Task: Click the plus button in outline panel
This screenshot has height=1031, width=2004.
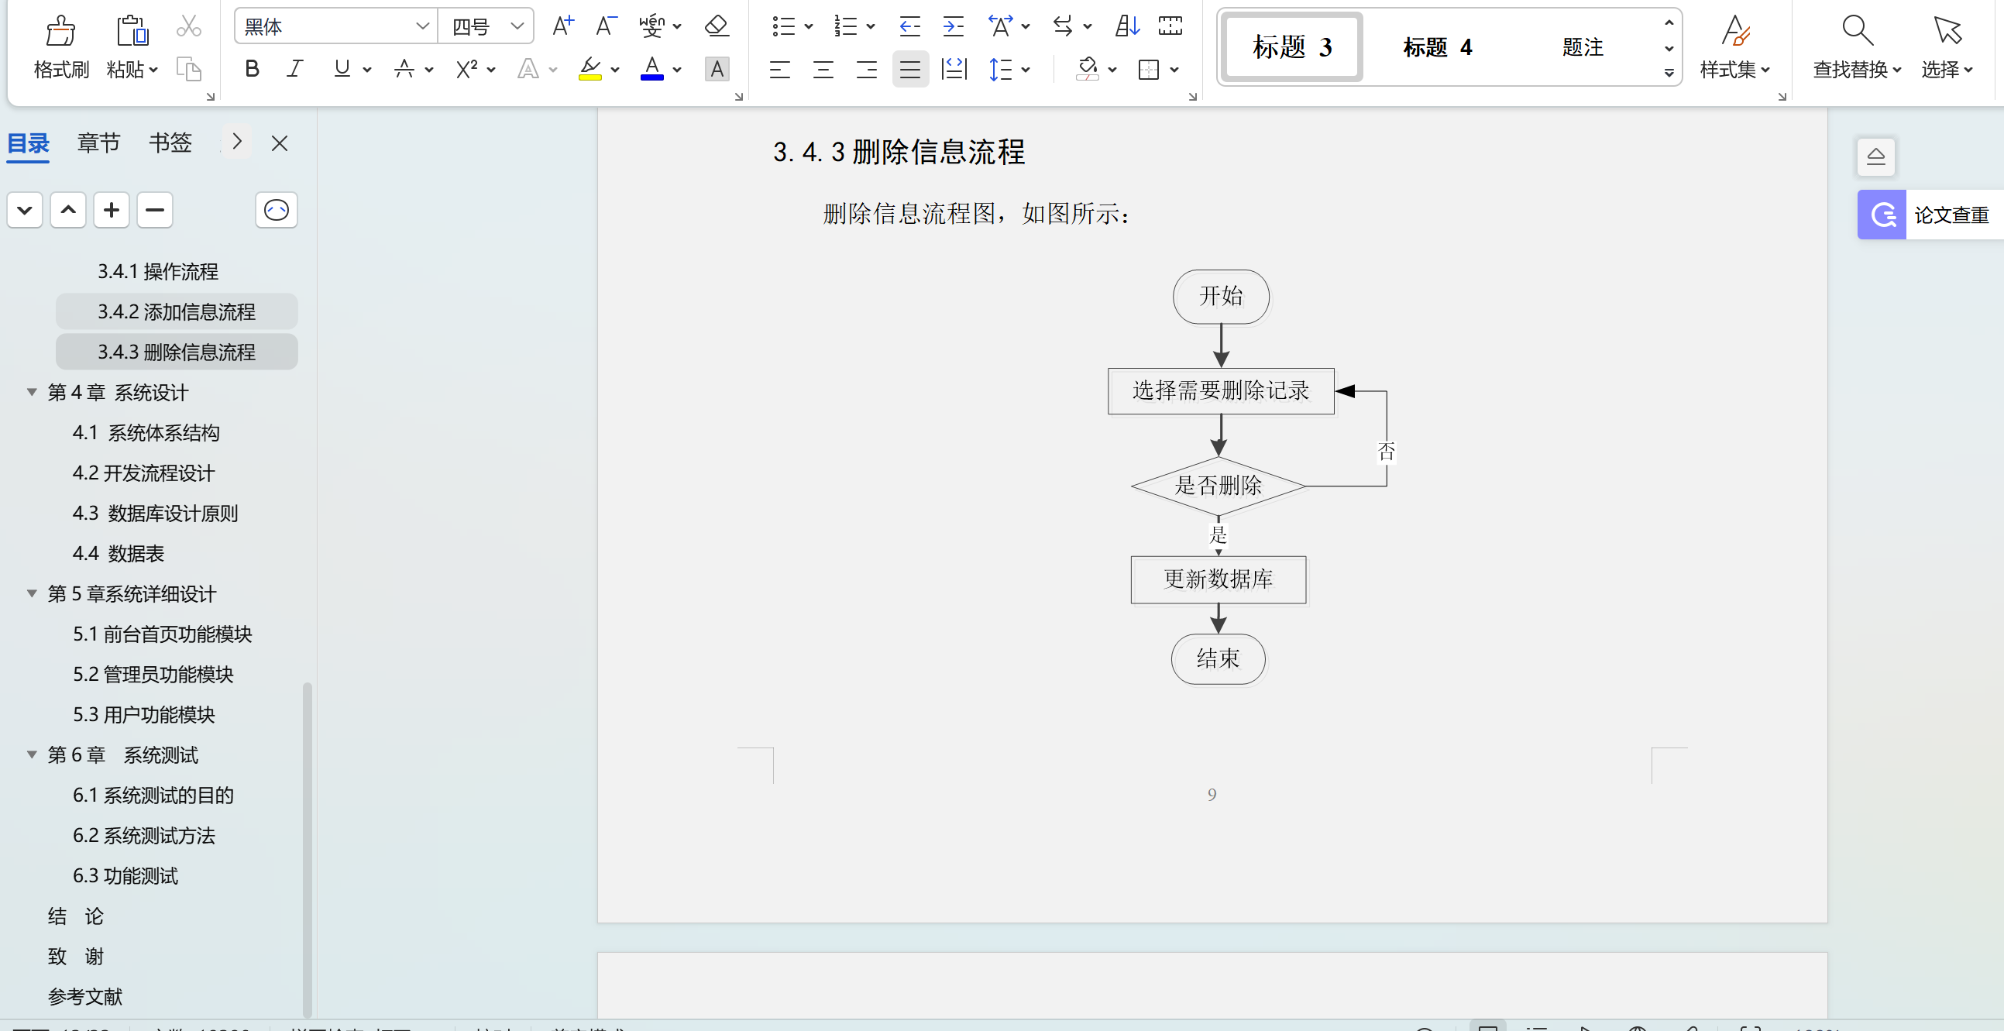Action: (x=112, y=210)
